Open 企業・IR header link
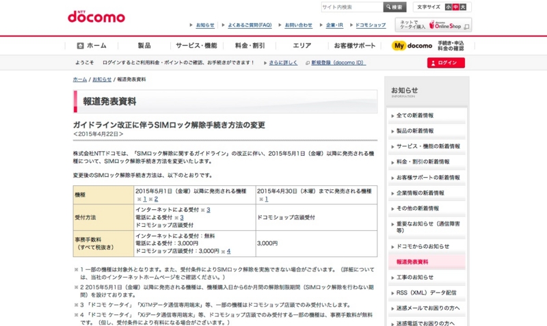547x326 pixels. tap(334, 25)
